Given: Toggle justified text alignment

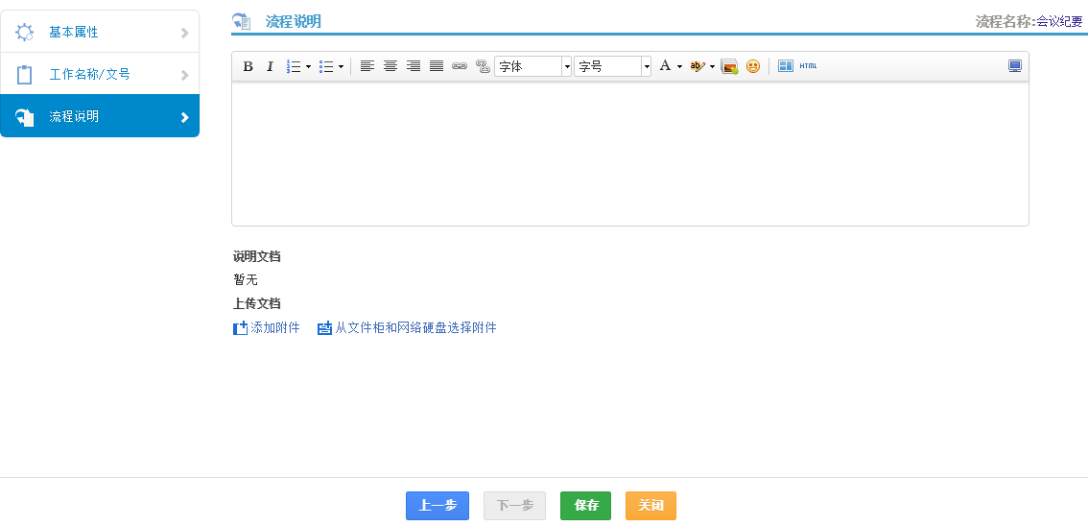Looking at the screenshot, I should coord(437,66).
